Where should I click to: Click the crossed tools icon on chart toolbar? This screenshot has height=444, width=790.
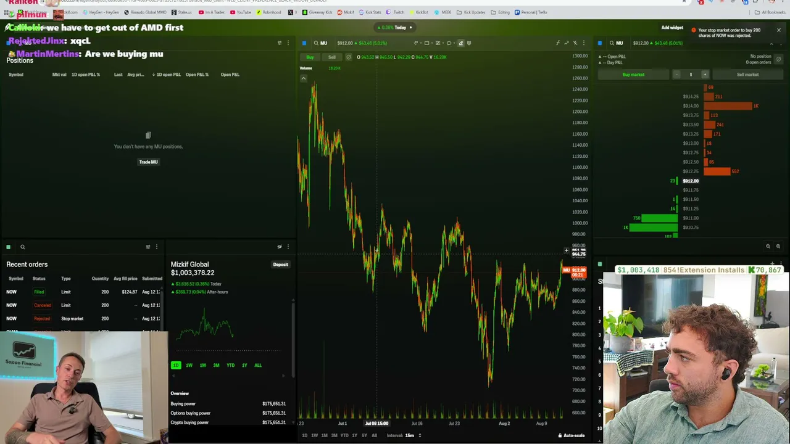575,43
